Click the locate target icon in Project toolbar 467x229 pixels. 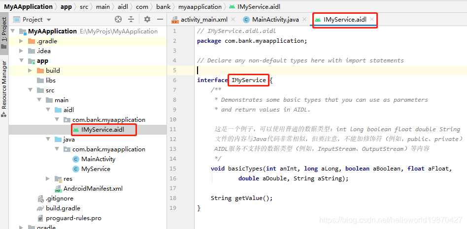[x=118, y=20]
